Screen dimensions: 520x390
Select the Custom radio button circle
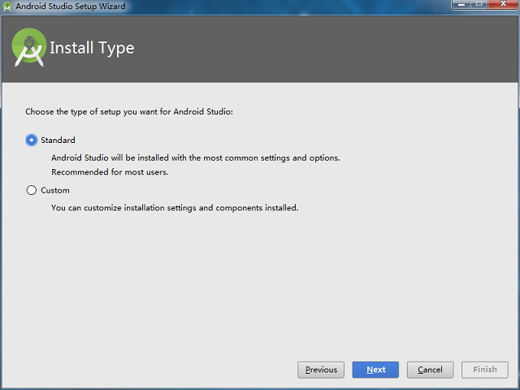pos(32,190)
